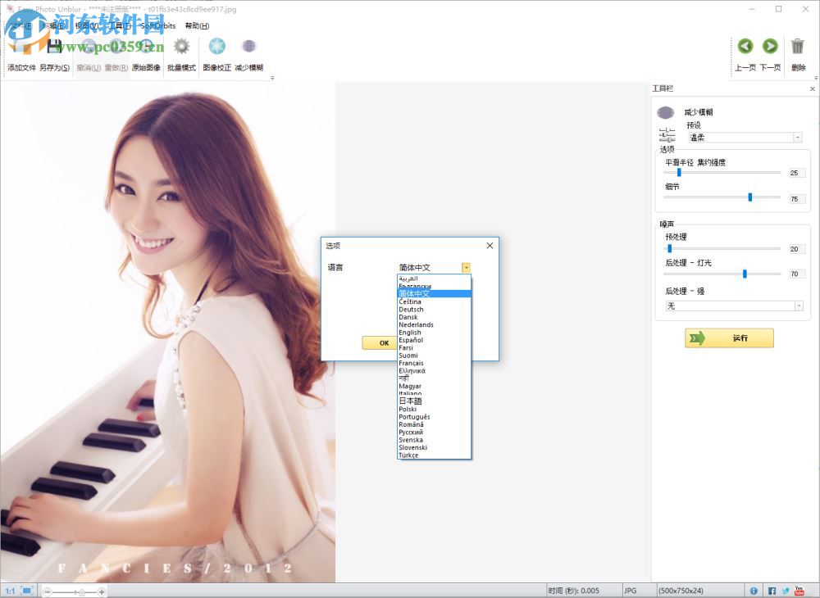Select Deutsch from the language list
Viewport: 820px width, 598px height.
[x=411, y=309]
